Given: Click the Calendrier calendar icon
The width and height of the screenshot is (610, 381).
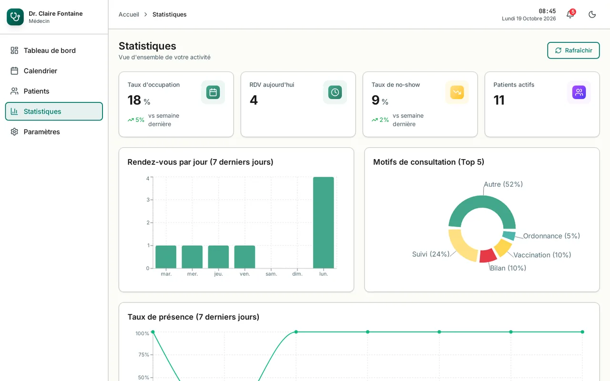Looking at the screenshot, I should point(14,71).
